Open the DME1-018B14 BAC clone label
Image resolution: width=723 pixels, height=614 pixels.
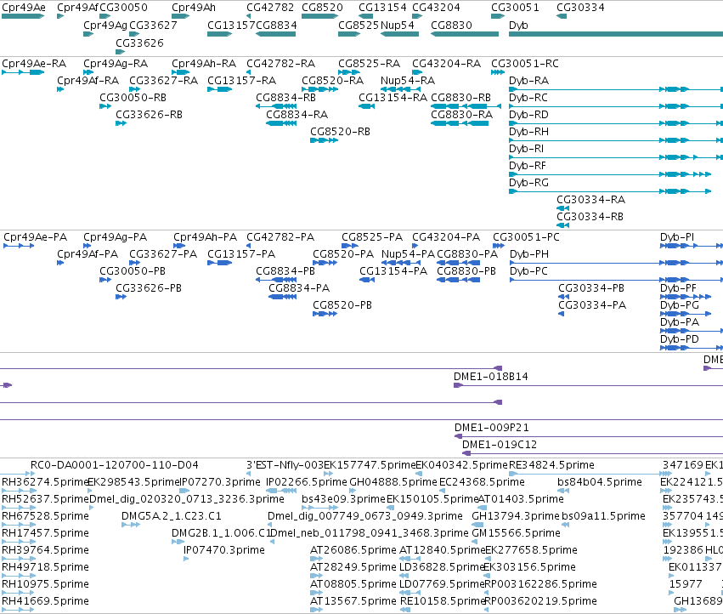coord(490,377)
